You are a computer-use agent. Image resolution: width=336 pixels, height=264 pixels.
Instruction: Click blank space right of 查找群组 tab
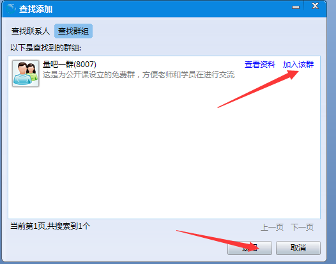[x=206, y=31]
